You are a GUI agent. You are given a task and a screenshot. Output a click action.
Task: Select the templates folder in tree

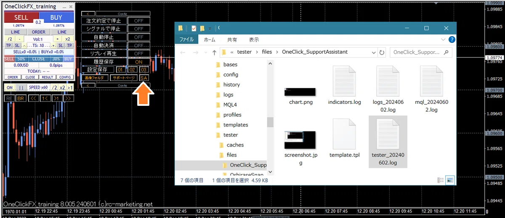coord(235,125)
